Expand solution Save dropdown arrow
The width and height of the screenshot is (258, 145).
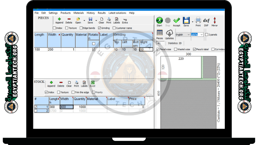192,22
